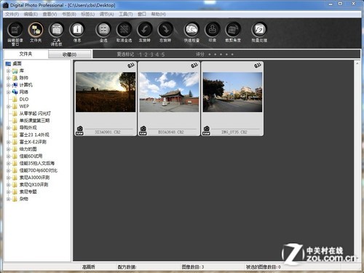This screenshot has height=273, width=364.
Task: Open the 查看(V) menu
Action: (x=50, y=14)
